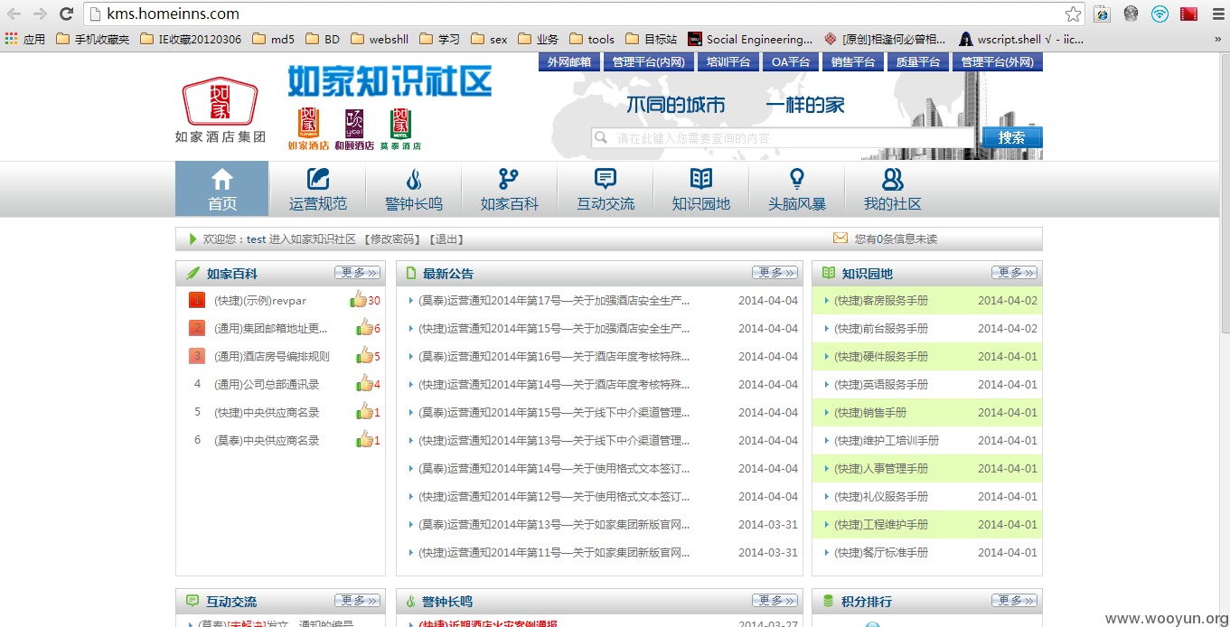The height and width of the screenshot is (627, 1230).
Task: Click the browser back arrow
Action: 14,14
